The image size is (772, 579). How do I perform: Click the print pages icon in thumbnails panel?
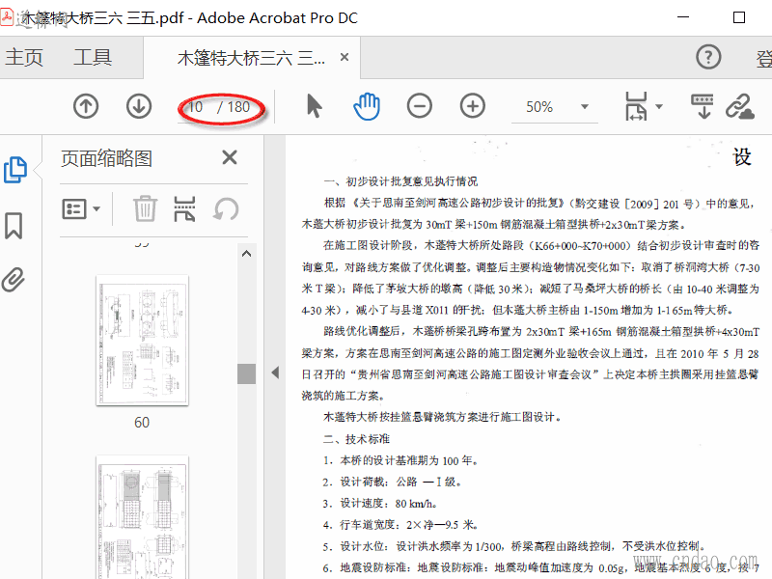coord(184,208)
